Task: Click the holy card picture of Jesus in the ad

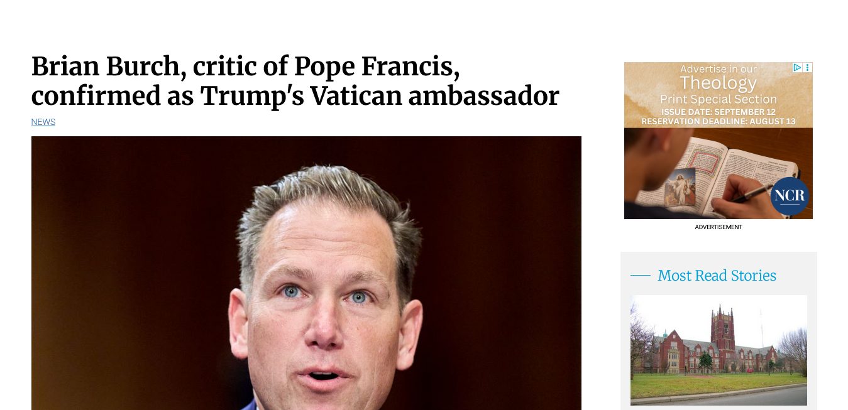Action: pos(680,188)
